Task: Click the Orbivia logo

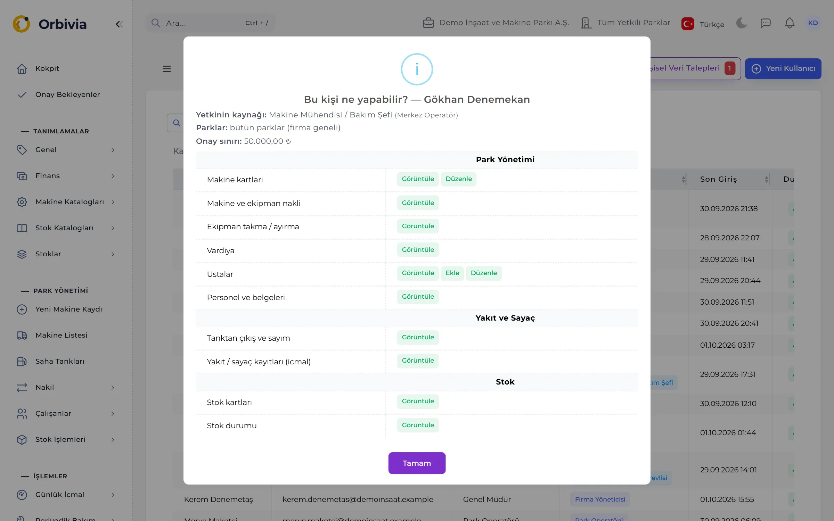Action: click(50, 24)
